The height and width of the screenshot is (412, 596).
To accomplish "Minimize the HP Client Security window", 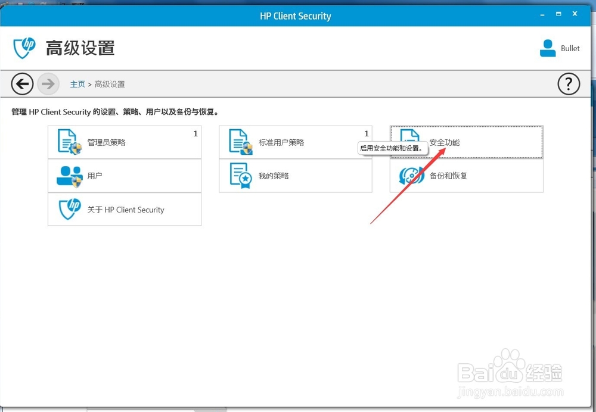I will coord(542,14).
